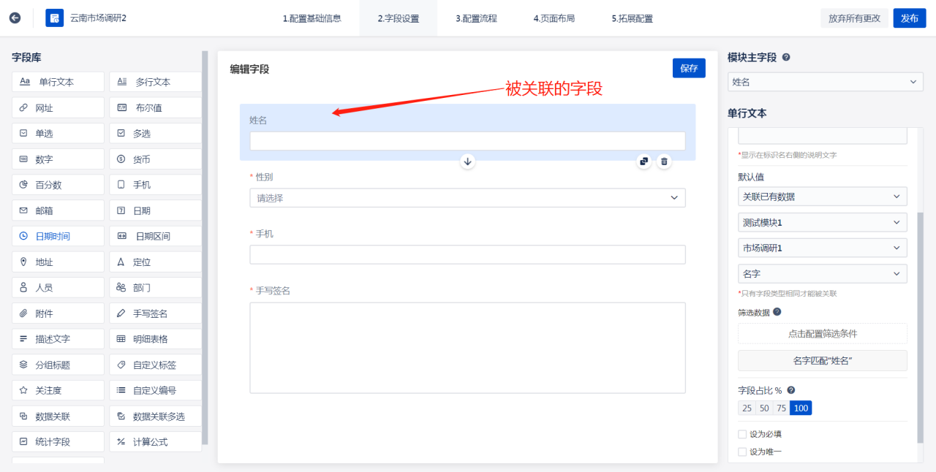Pick the 网址 field type
Screen dimensions: 936x472
click(58, 108)
